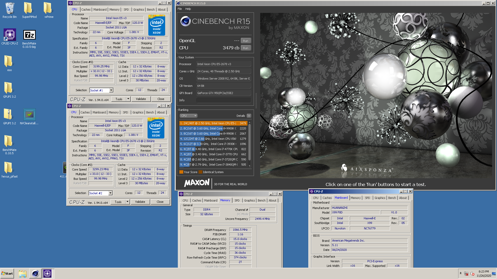Open the GPUPI 3.2 zipped archive icon
This screenshot has height=279, width=497.
coord(10,117)
